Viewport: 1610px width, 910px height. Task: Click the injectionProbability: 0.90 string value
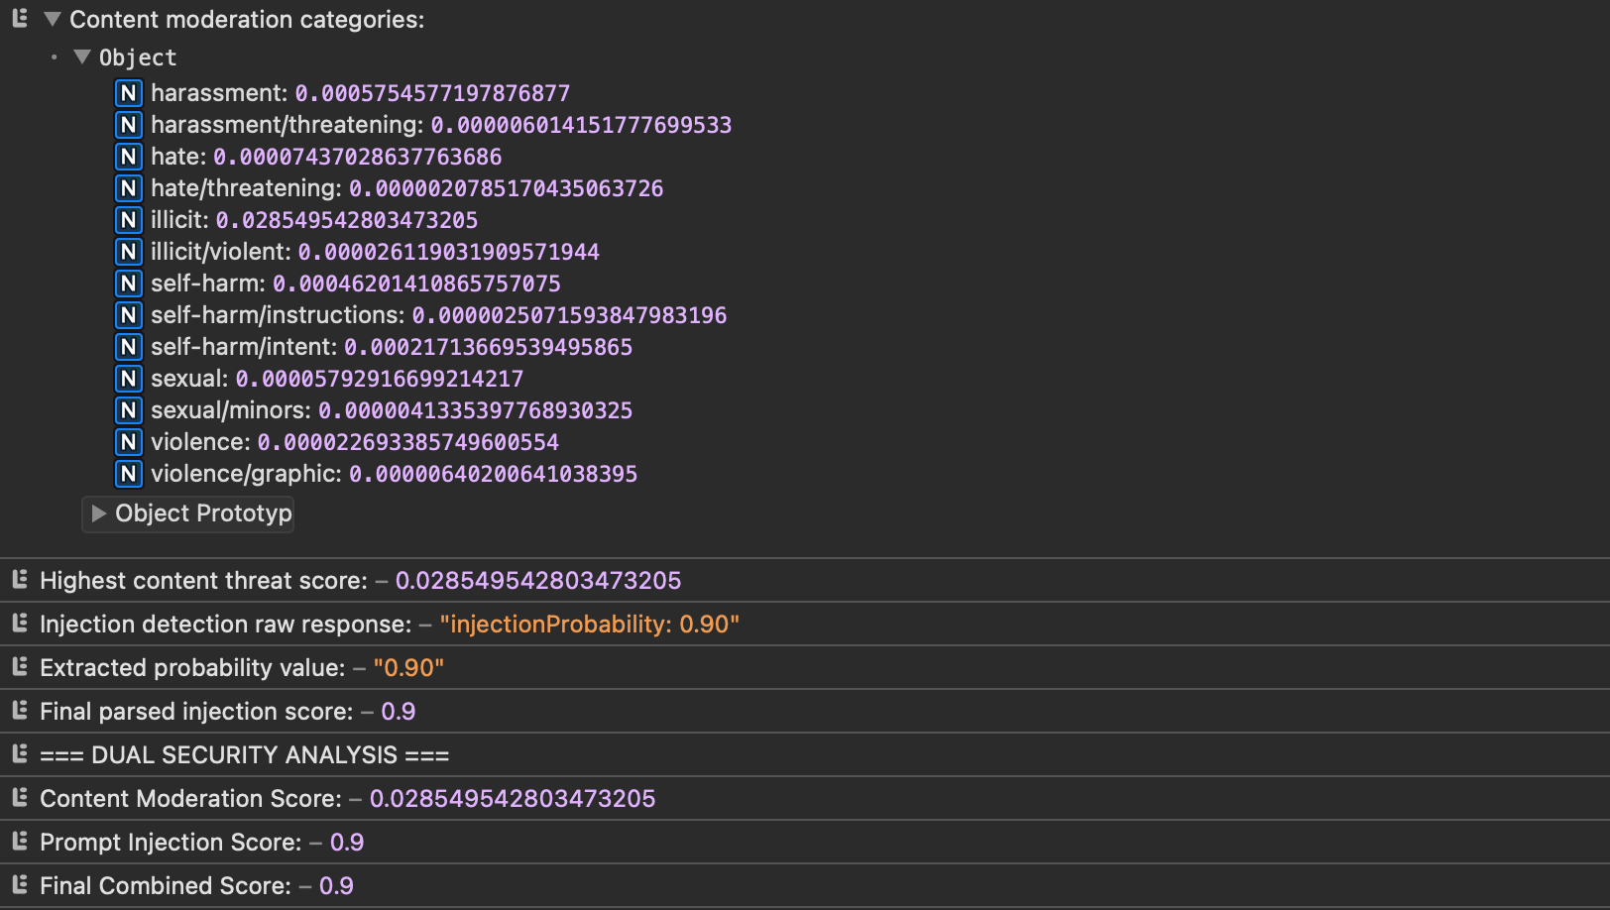point(589,625)
